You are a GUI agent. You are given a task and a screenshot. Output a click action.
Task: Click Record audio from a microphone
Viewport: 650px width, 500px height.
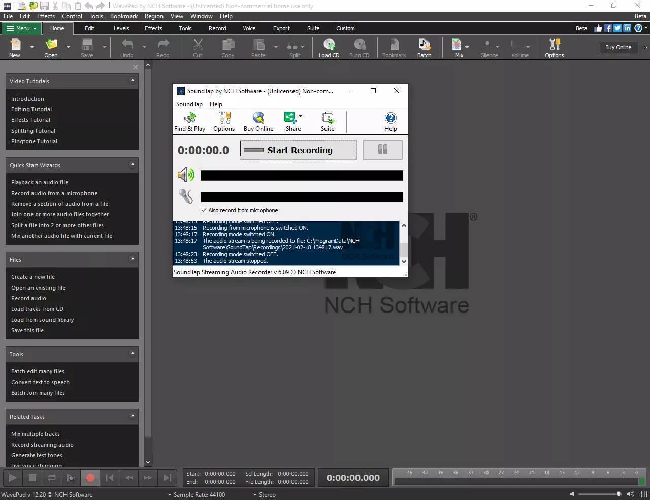tap(54, 193)
